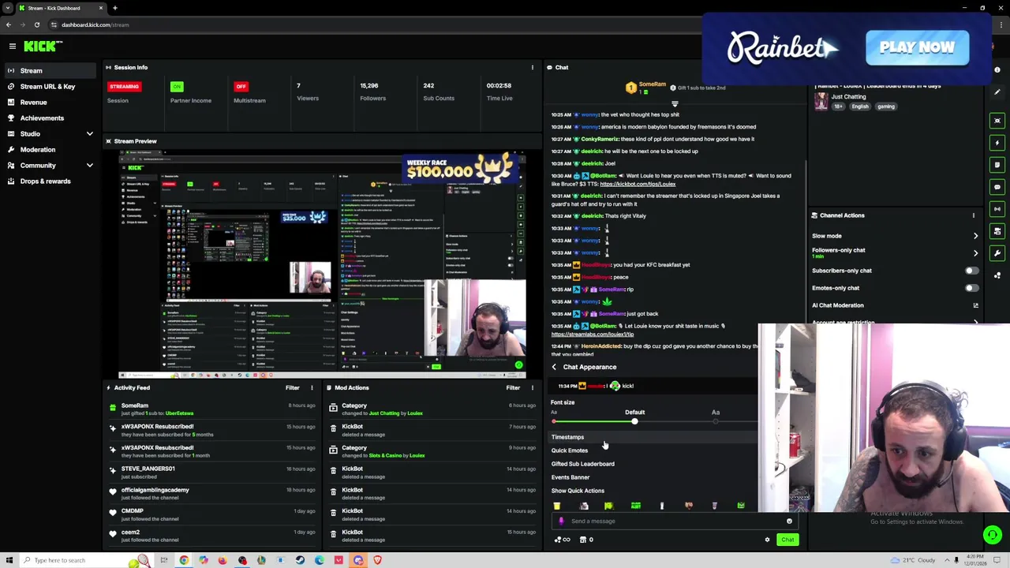Toggle the Timestamps option

click(x=653, y=437)
